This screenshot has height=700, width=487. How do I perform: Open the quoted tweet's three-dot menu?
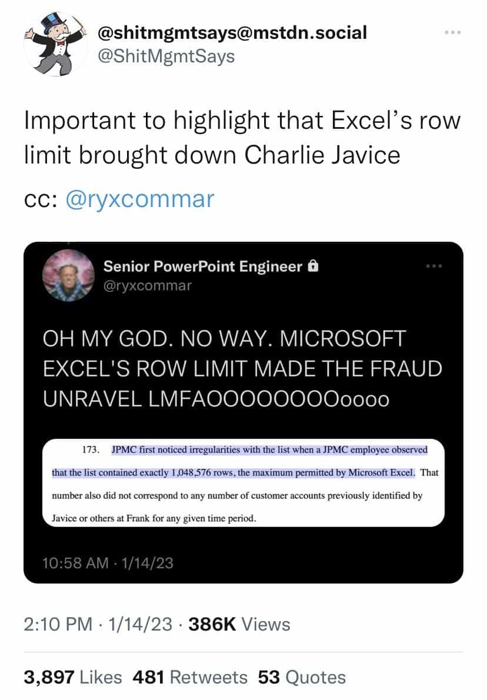coord(433,267)
